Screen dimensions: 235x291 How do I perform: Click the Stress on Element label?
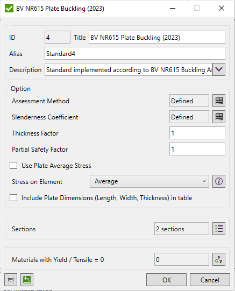37,181
